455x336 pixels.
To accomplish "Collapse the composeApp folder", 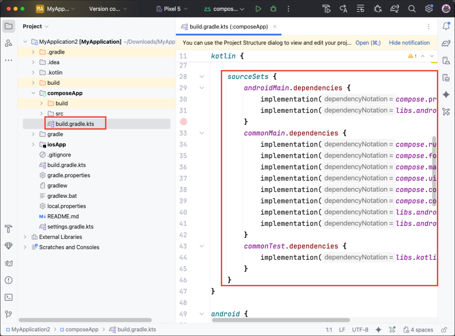I will tap(33, 93).
